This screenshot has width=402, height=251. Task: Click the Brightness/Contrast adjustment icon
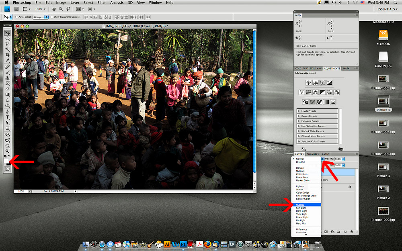308,83
